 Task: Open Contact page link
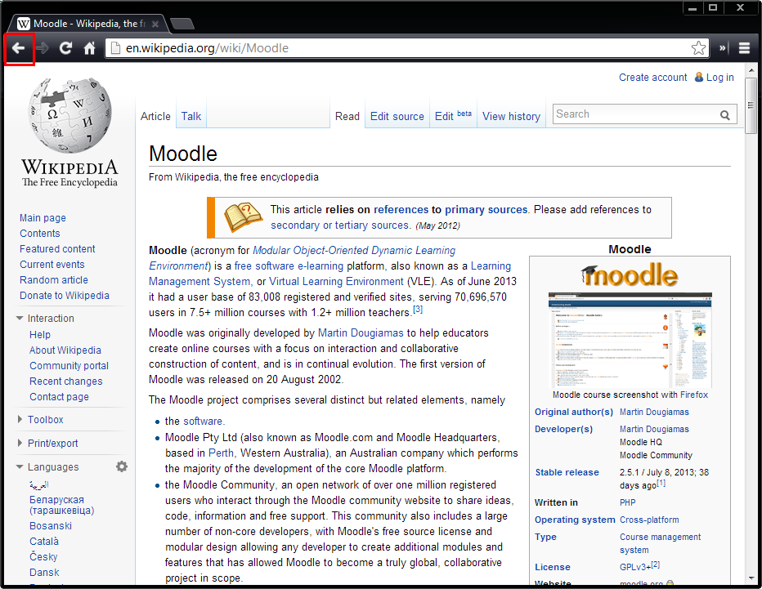(60, 397)
